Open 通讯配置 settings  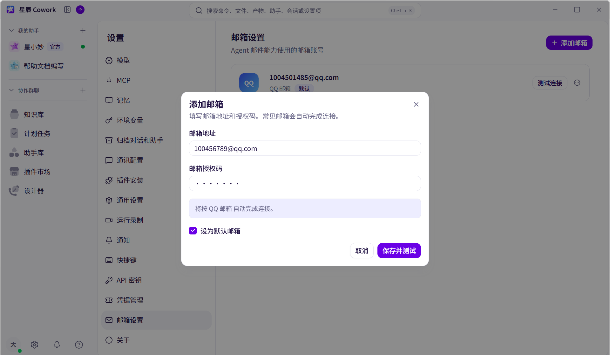coord(156,160)
